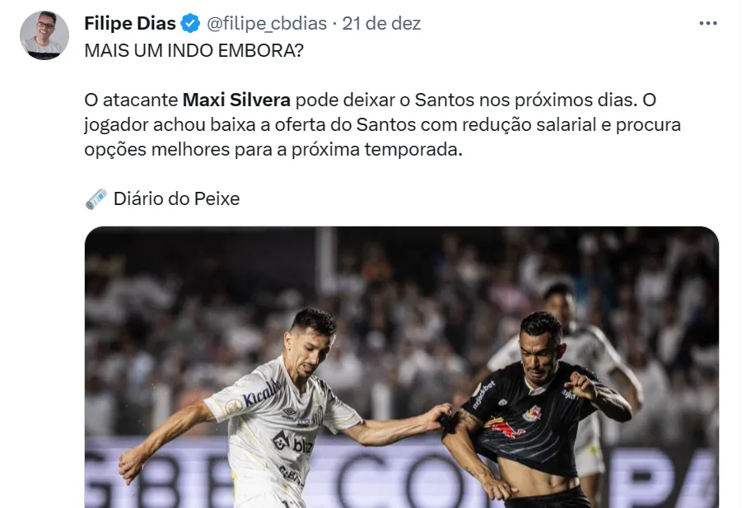Click the Umbro logo on the white jersey

click(x=289, y=412)
